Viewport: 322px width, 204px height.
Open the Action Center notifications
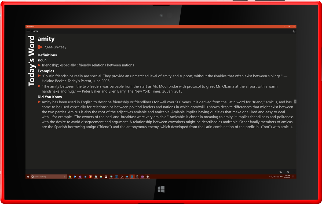[293, 177]
